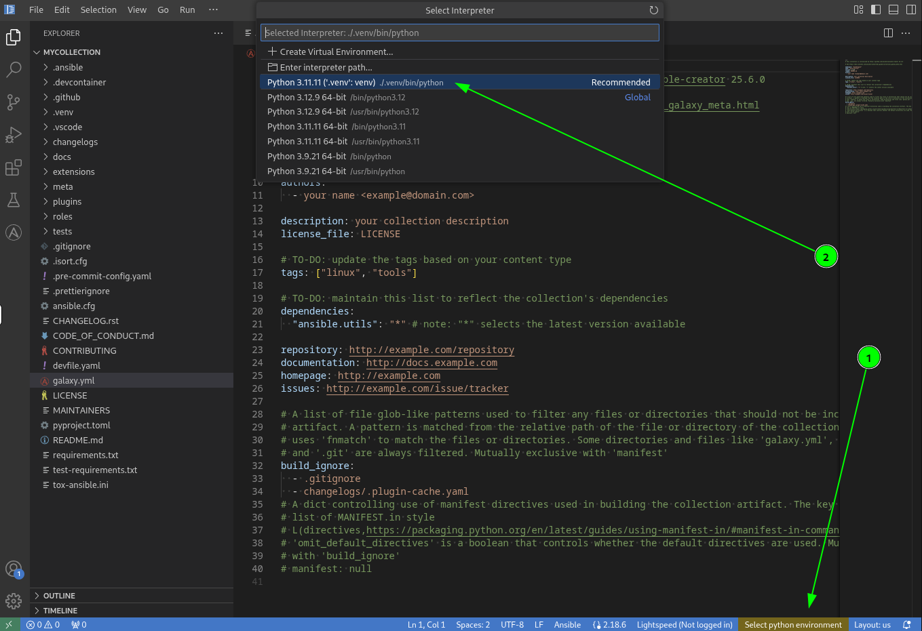This screenshot has width=922, height=631.
Task: Open the Go menu
Action: click(163, 9)
